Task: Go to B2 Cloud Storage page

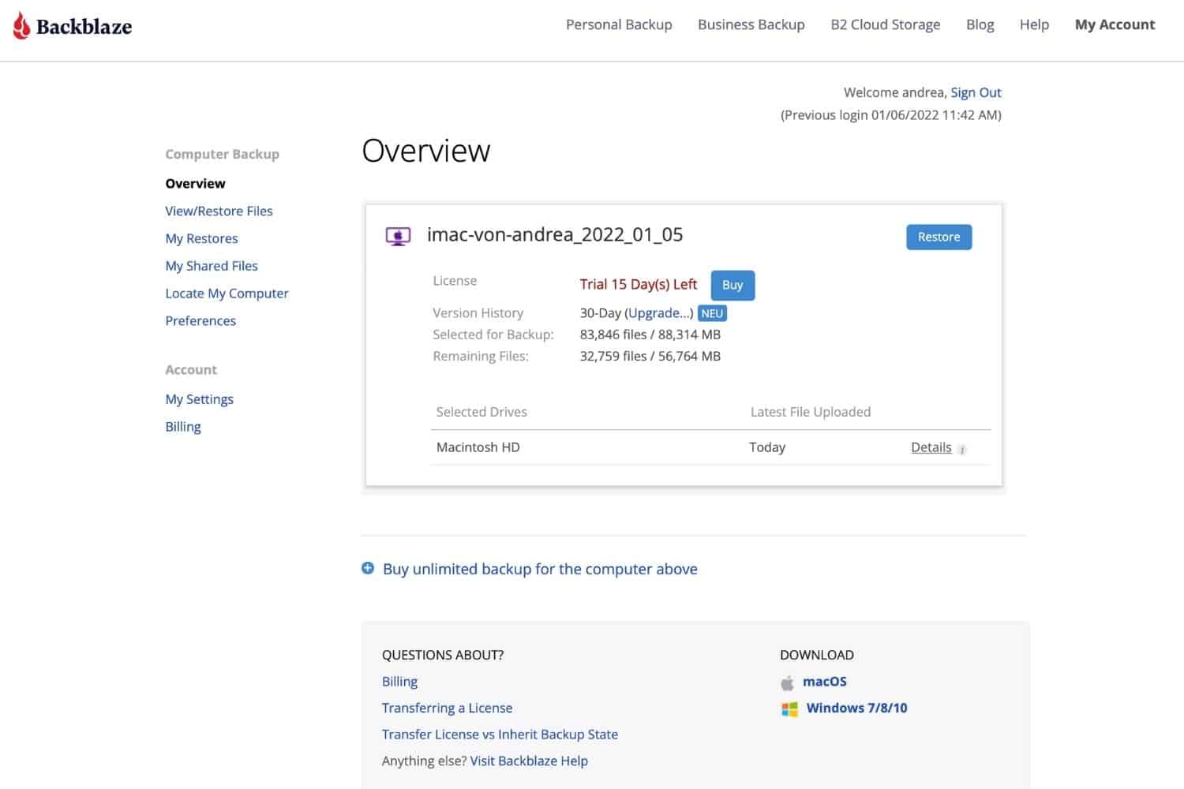Action: 885,24
